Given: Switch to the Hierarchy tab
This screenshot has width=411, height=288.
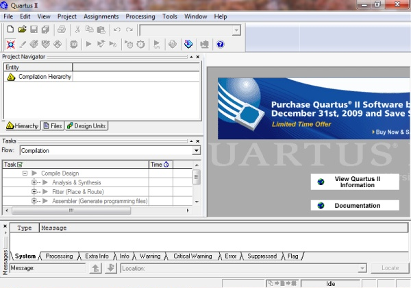Looking at the screenshot, I should [x=23, y=126].
